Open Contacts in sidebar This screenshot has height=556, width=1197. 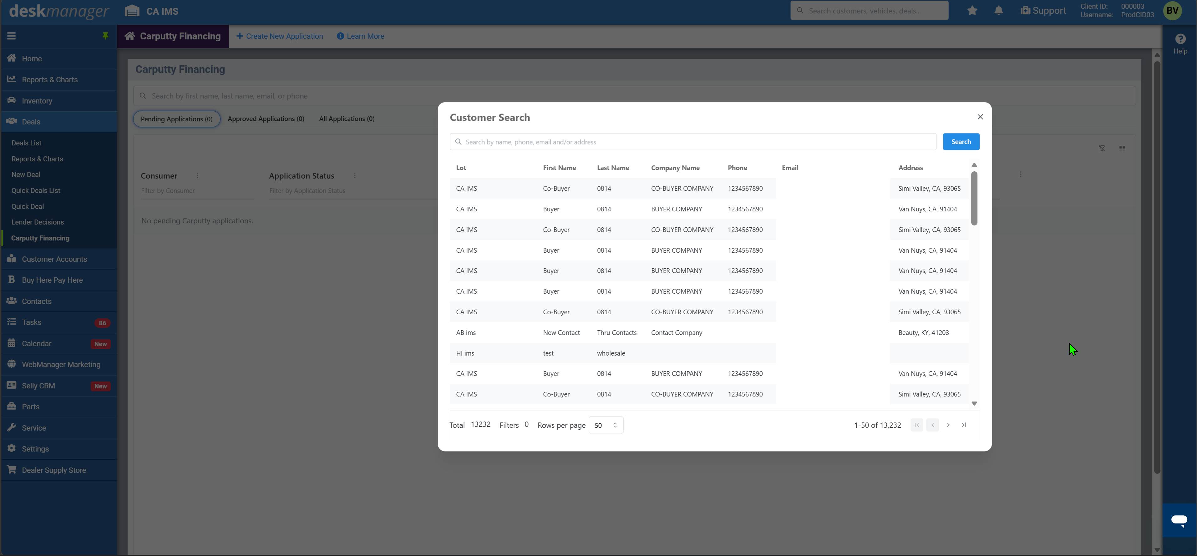[59, 301]
